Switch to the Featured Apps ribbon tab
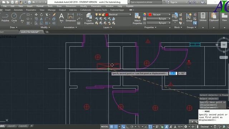Screen dimensions: 229x129 tap(117, 10)
